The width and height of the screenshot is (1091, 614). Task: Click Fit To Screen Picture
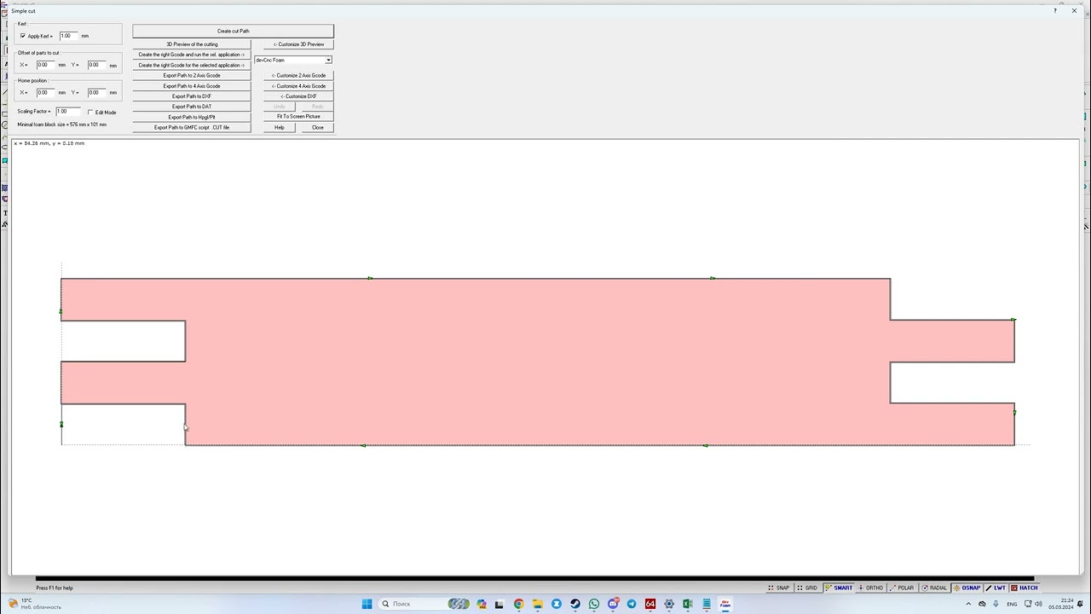(x=298, y=116)
